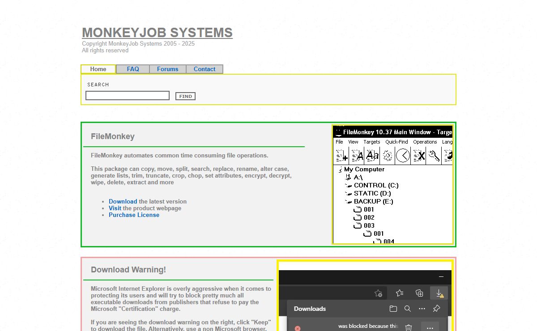Click the copyright 2005 - 2025 line

[x=138, y=44]
